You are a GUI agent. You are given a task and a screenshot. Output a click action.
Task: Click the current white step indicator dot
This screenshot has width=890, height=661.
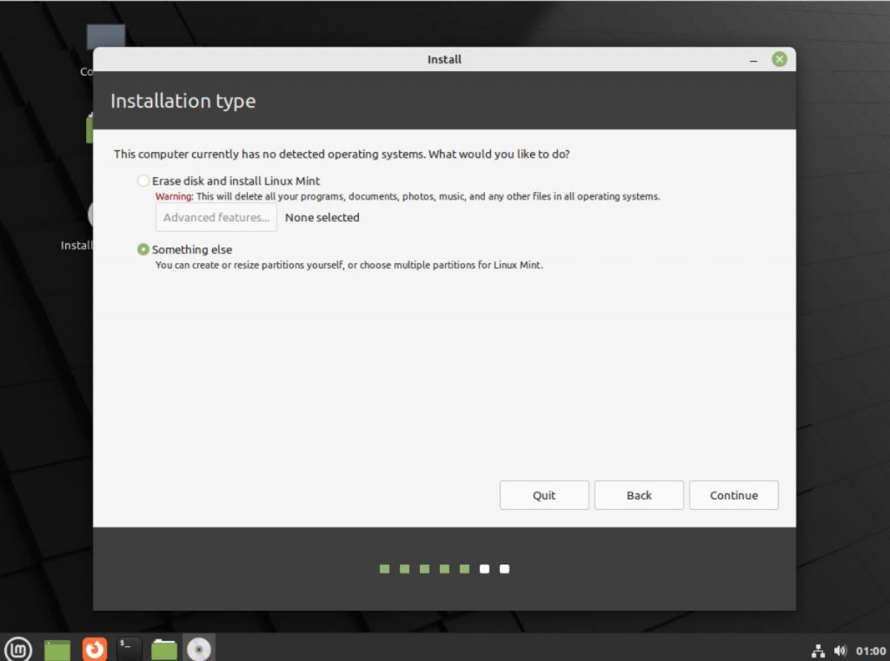click(484, 569)
